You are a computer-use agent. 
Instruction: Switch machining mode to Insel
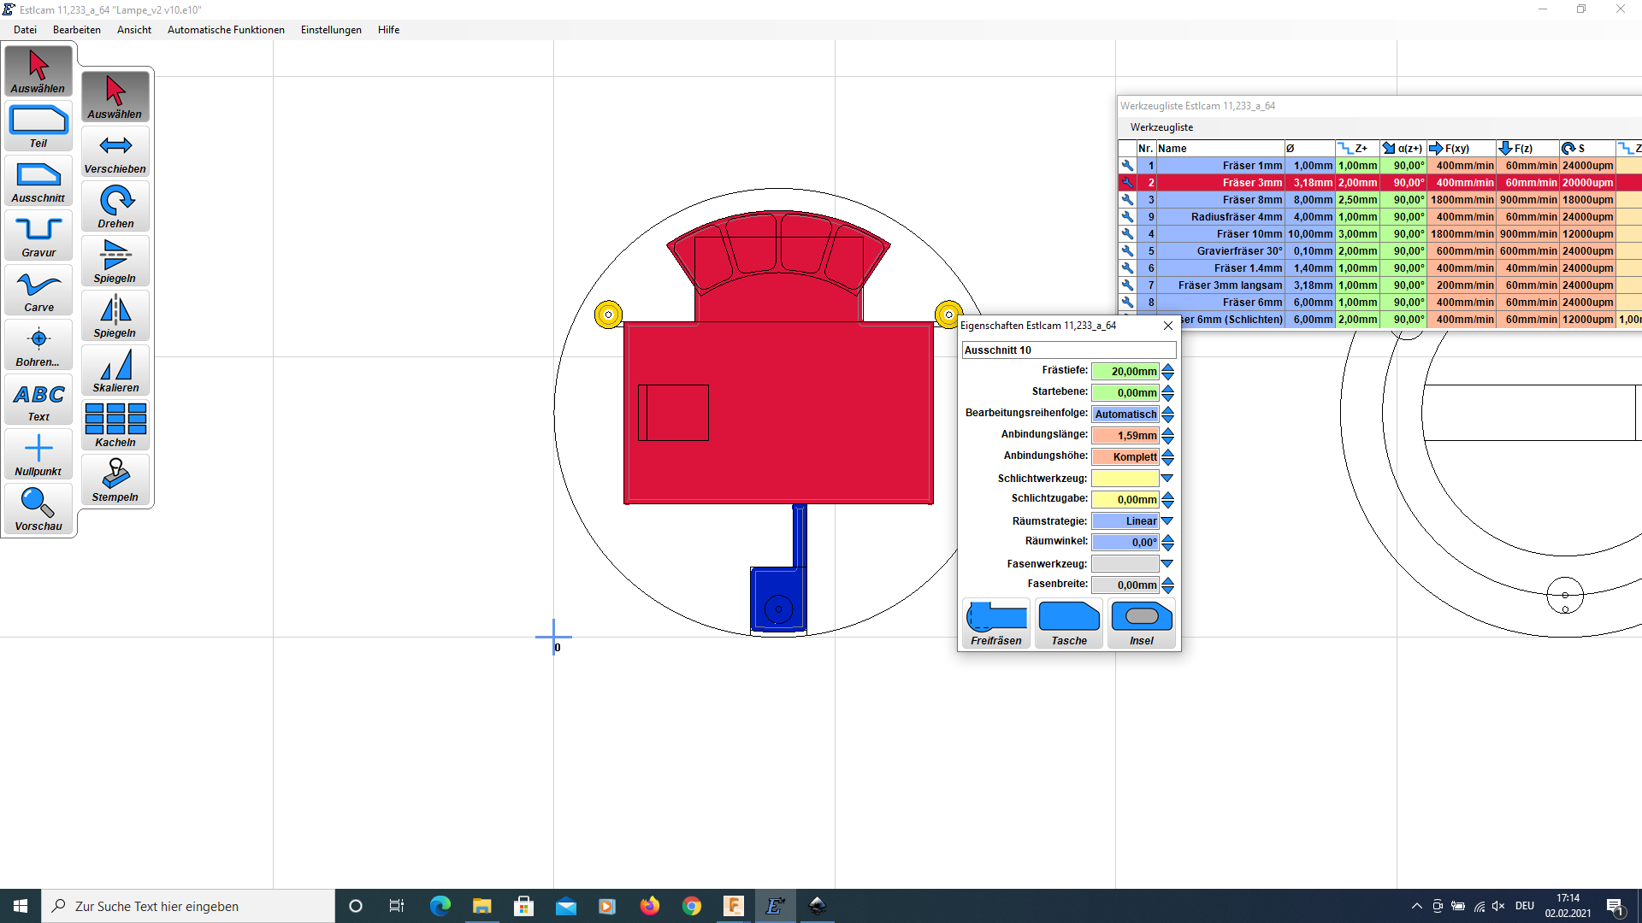(x=1142, y=623)
